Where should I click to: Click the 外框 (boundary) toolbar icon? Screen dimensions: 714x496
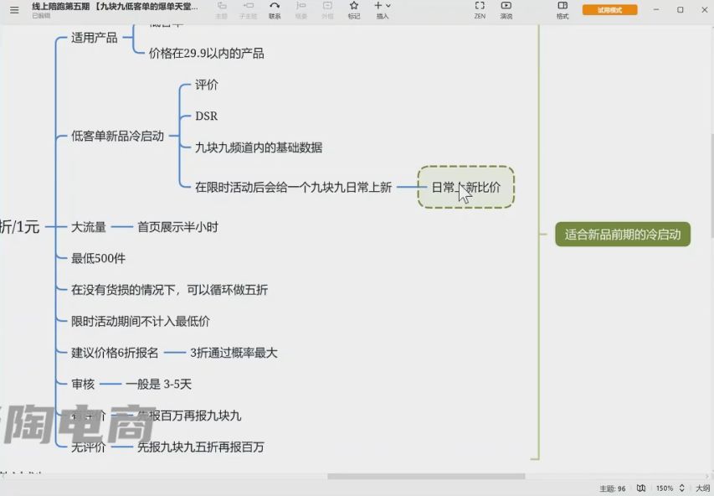coord(327,9)
